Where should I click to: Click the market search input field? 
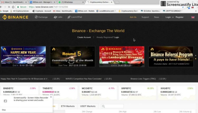114,106
